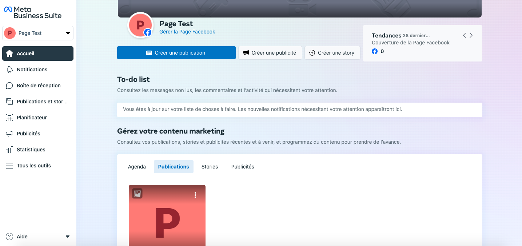Click the Créer une publication button
The width and height of the screenshot is (522, 246).
(176, 53)
